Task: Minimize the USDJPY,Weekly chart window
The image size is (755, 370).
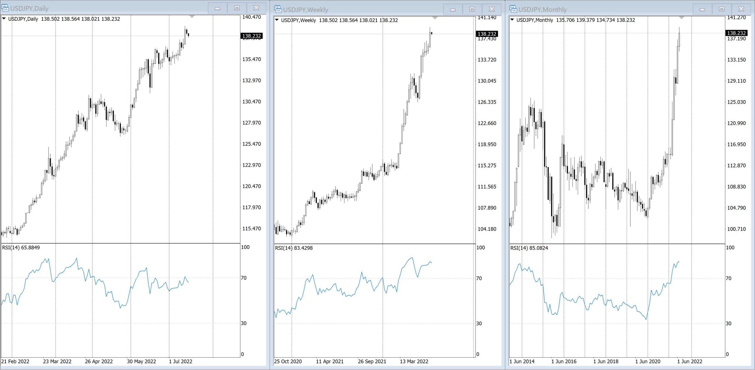Action: click(x=453, y=9)
